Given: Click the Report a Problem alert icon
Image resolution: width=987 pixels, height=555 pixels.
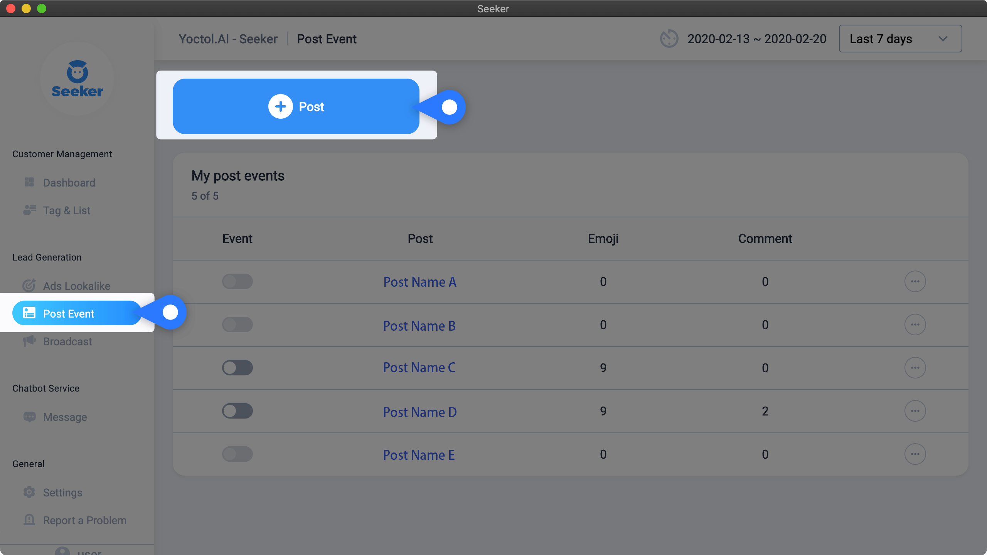Looking at the screenshot, I should pyautogui.click(x=29, y=520).
